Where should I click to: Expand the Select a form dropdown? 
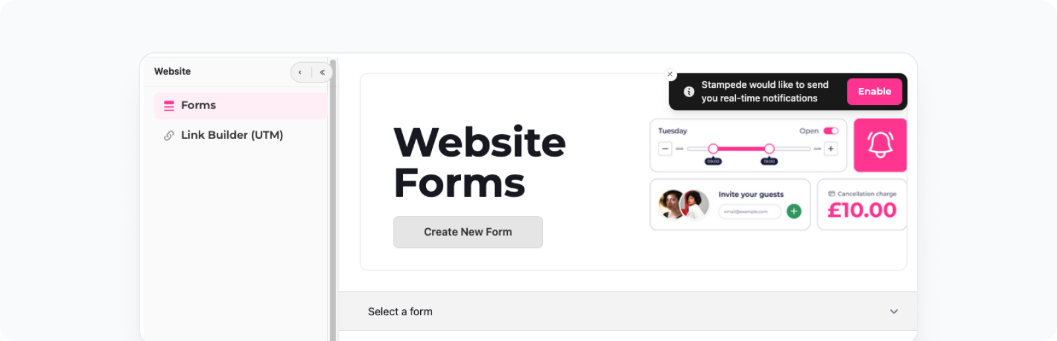click(628, 311)
